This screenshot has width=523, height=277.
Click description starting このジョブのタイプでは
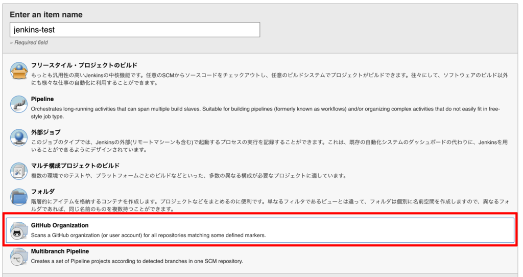[x=270, y=146]
